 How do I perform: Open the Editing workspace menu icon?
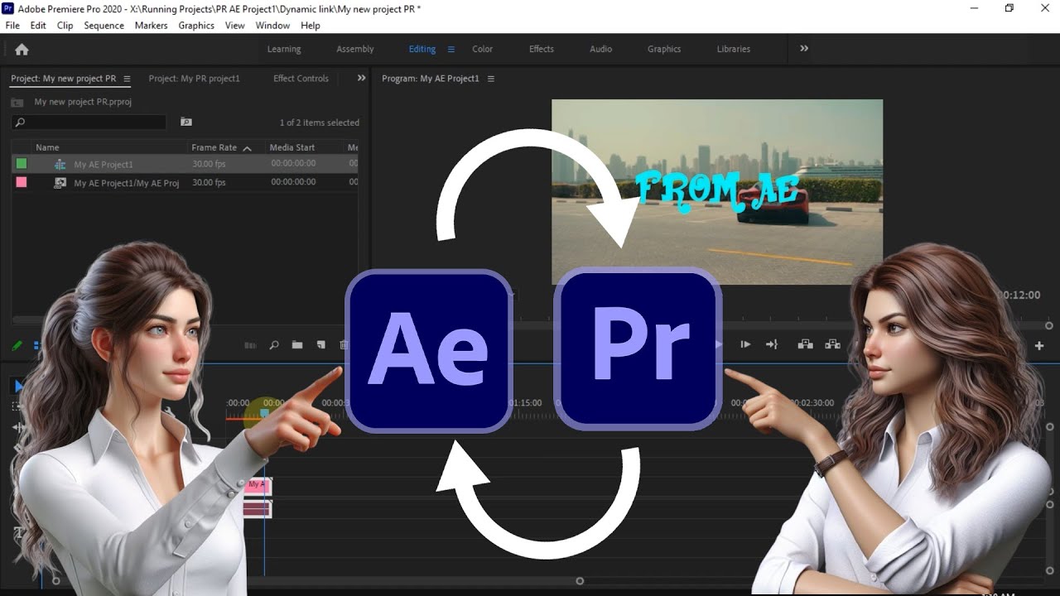pos(451,49)
